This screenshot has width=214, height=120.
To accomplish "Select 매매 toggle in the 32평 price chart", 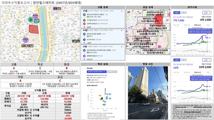I will (x=177, y=60).
